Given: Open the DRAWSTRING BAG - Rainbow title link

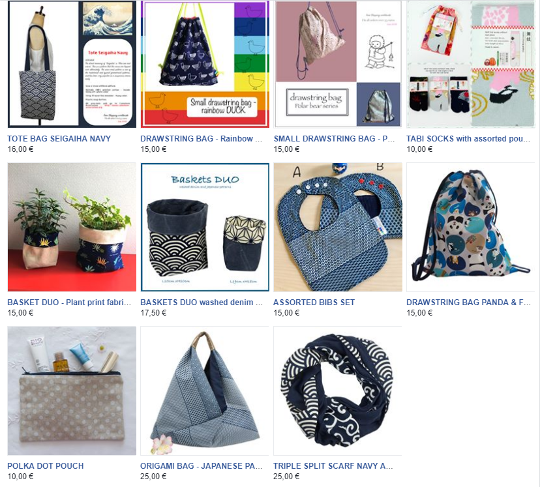Looking at the screenshot, I should click(201, 139).
